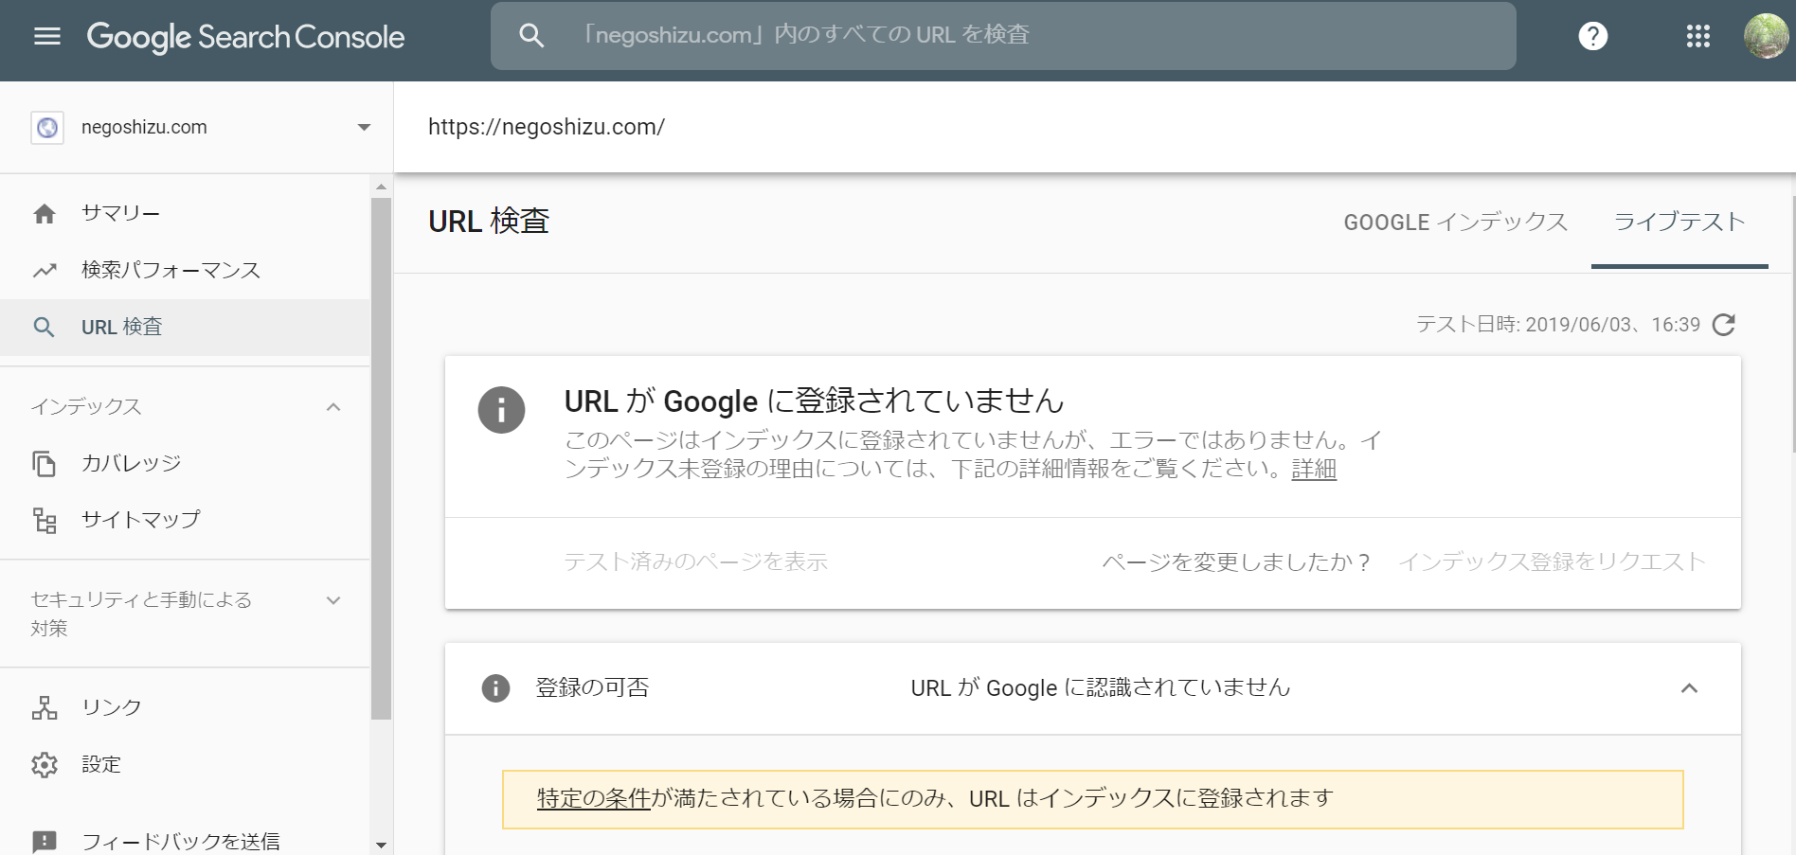
Task: Collapse the 登録の可否 panel chevron
Action: point(1689,688)
